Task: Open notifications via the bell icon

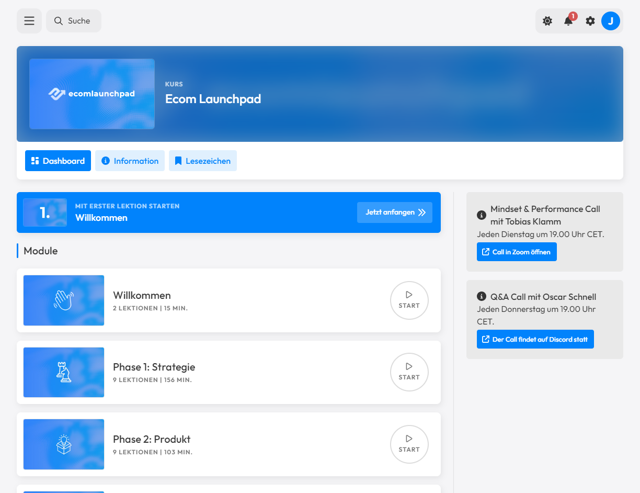Action: (x=568, y=21)
